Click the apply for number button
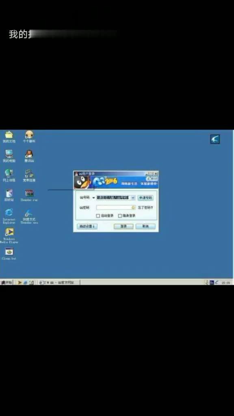Screen dimensions: 234x416 (x=145, y=198)
